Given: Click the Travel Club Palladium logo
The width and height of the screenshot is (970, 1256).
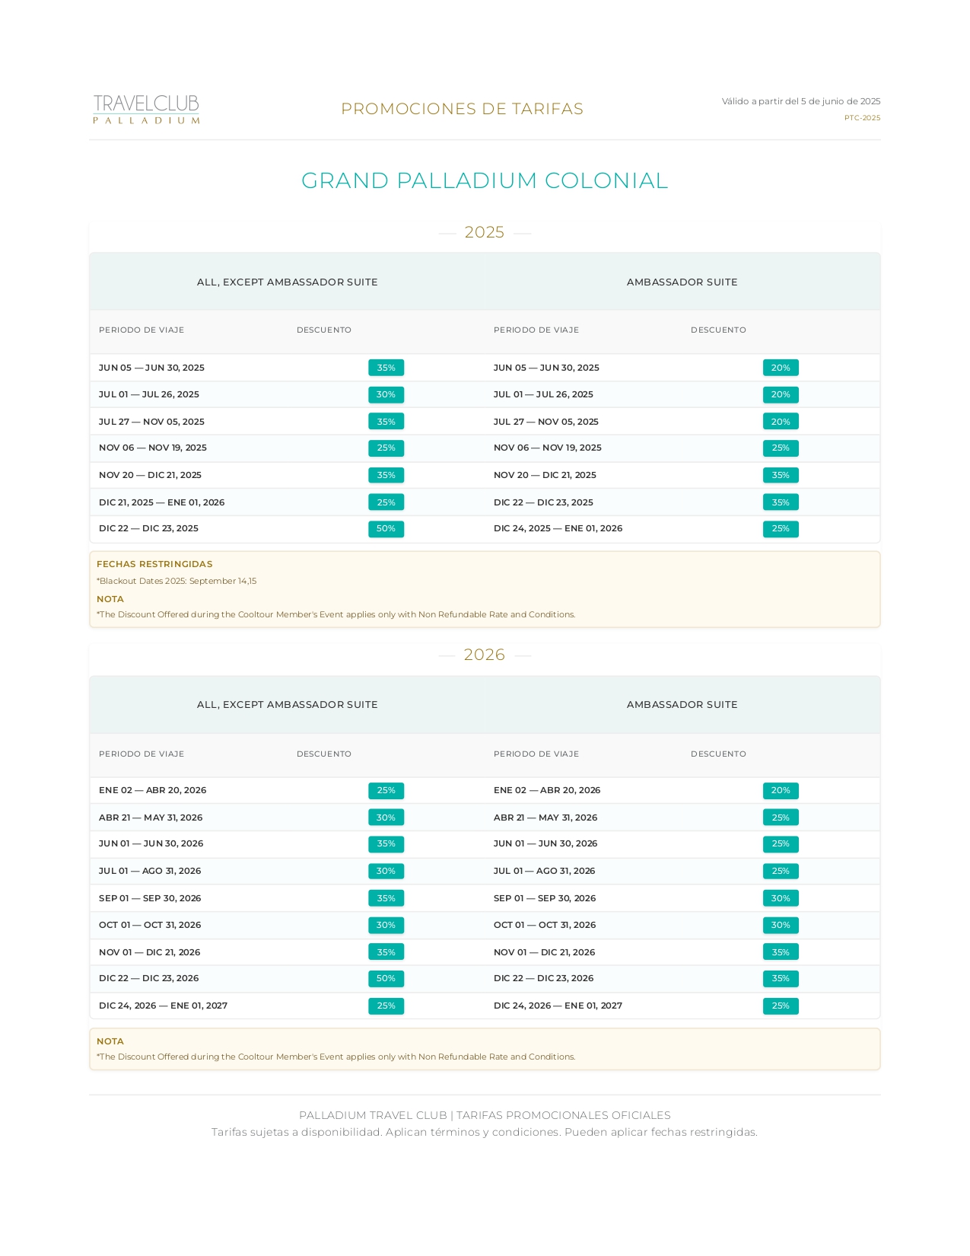Looking at the screenshot, I should [x=146, y=109].
